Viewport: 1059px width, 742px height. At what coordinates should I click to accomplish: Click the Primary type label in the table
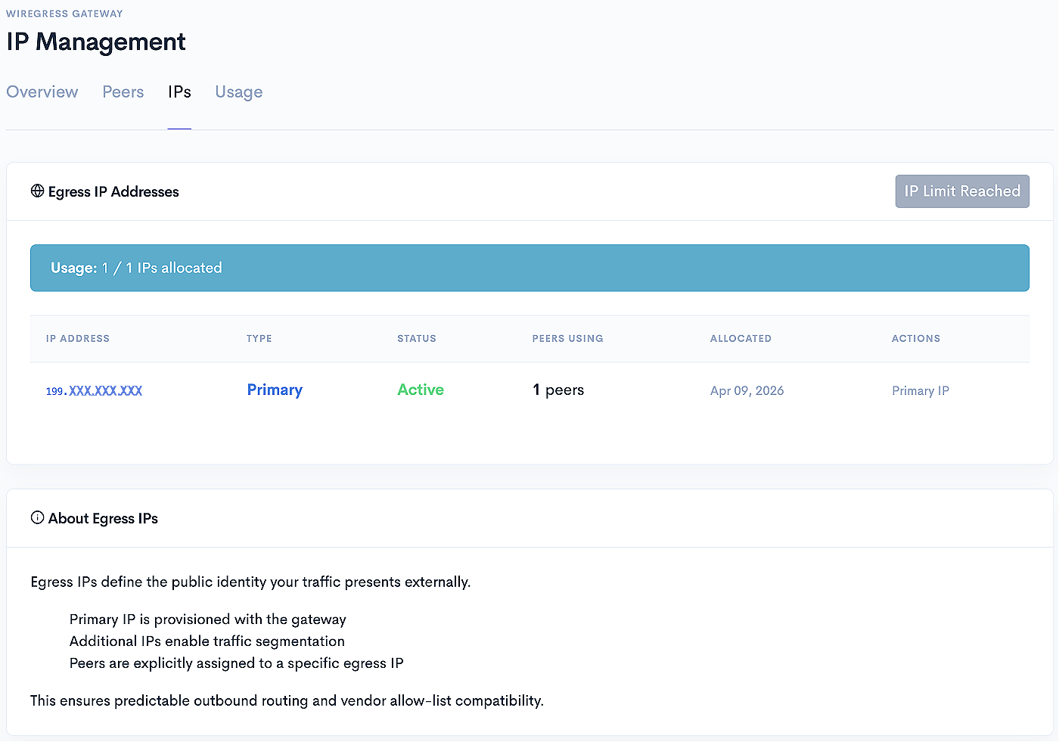click(x=274, y=390)
